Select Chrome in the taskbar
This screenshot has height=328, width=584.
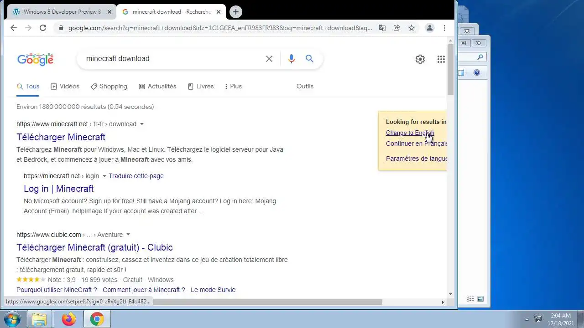tap(97, 319)
